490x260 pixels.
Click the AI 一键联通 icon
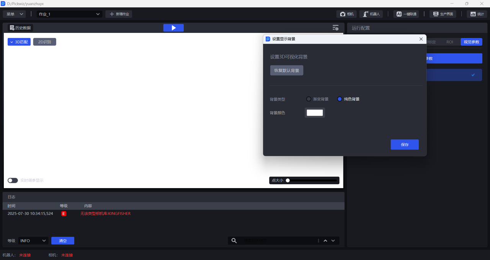pyautogui.click(x=399, y=14)
